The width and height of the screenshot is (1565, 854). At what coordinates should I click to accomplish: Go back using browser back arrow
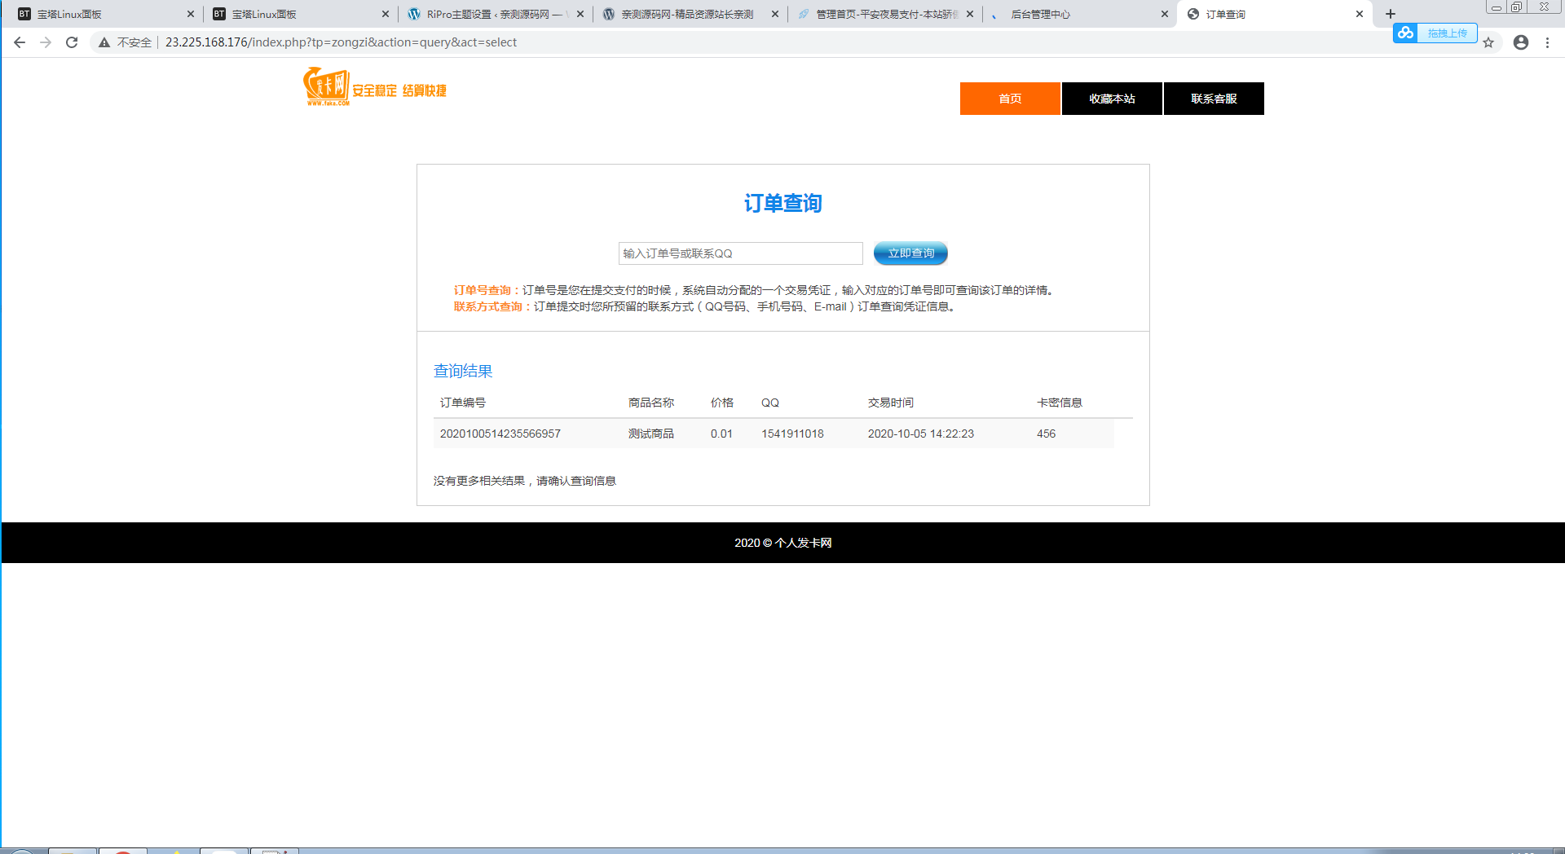(20, 42)
